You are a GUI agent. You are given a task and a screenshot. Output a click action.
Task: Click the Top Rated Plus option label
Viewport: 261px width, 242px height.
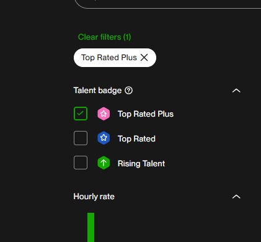[x=146, y=114]
